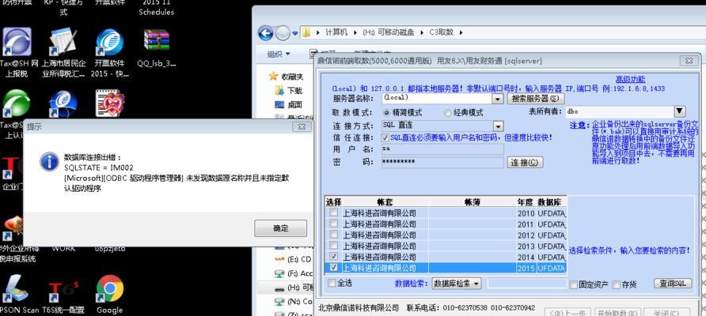
Task: Toggle the 全选 select-all checkbox
Action: (332, 283)
